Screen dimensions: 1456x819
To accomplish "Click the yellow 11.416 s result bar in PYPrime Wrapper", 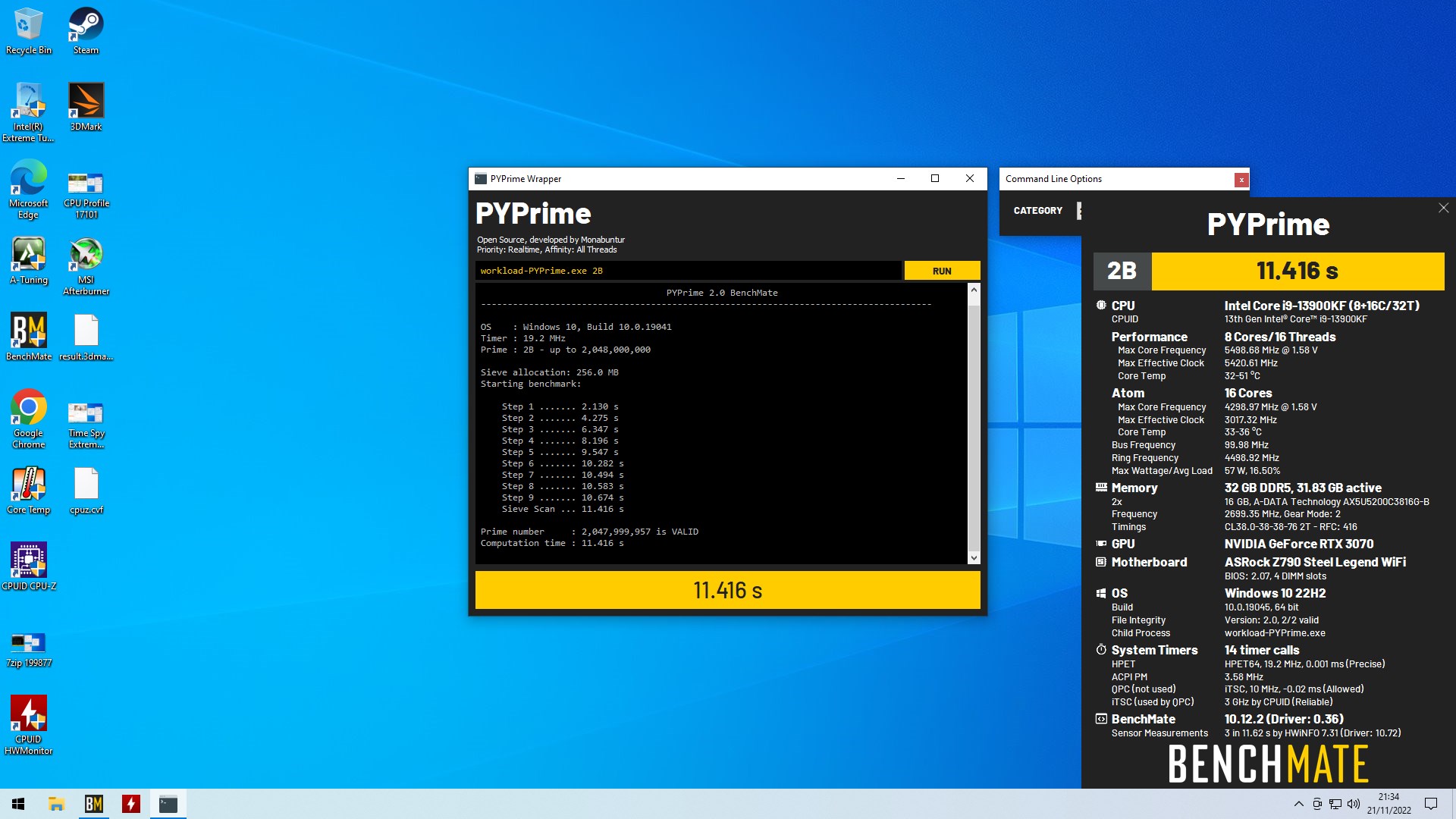I will click(727, 590).
